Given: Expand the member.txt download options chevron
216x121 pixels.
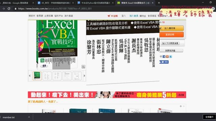Looking at the screenshot, I should tap(29, 117).
